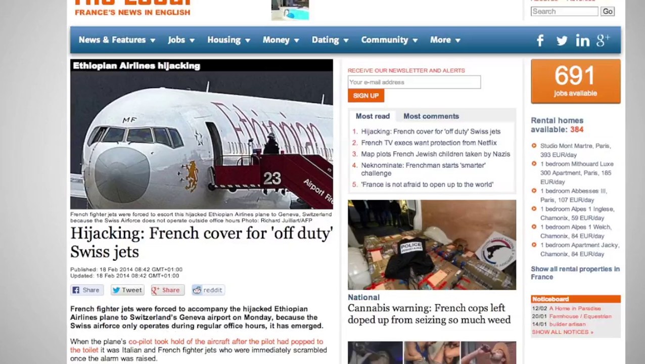
Task: Open the Cannabis warning article thumbnail
Action: click(432, 245)
